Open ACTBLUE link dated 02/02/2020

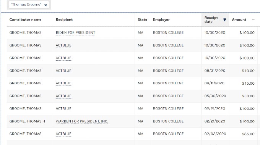coord(63,134)
